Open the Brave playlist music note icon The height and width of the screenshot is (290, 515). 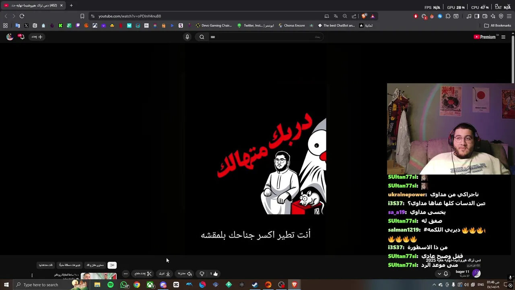[469, 16]
